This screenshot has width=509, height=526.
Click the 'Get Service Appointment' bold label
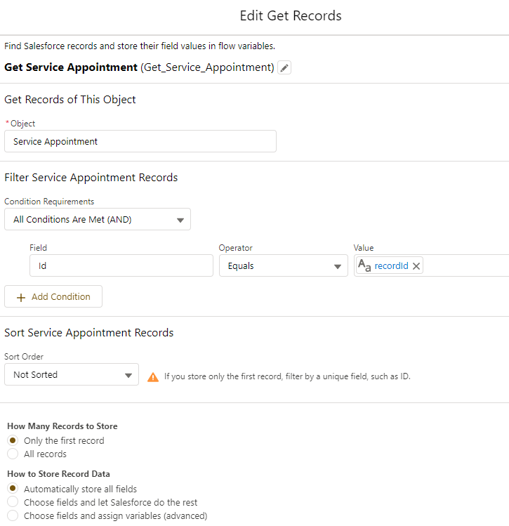pyautogui.click(x=70, y=67)
